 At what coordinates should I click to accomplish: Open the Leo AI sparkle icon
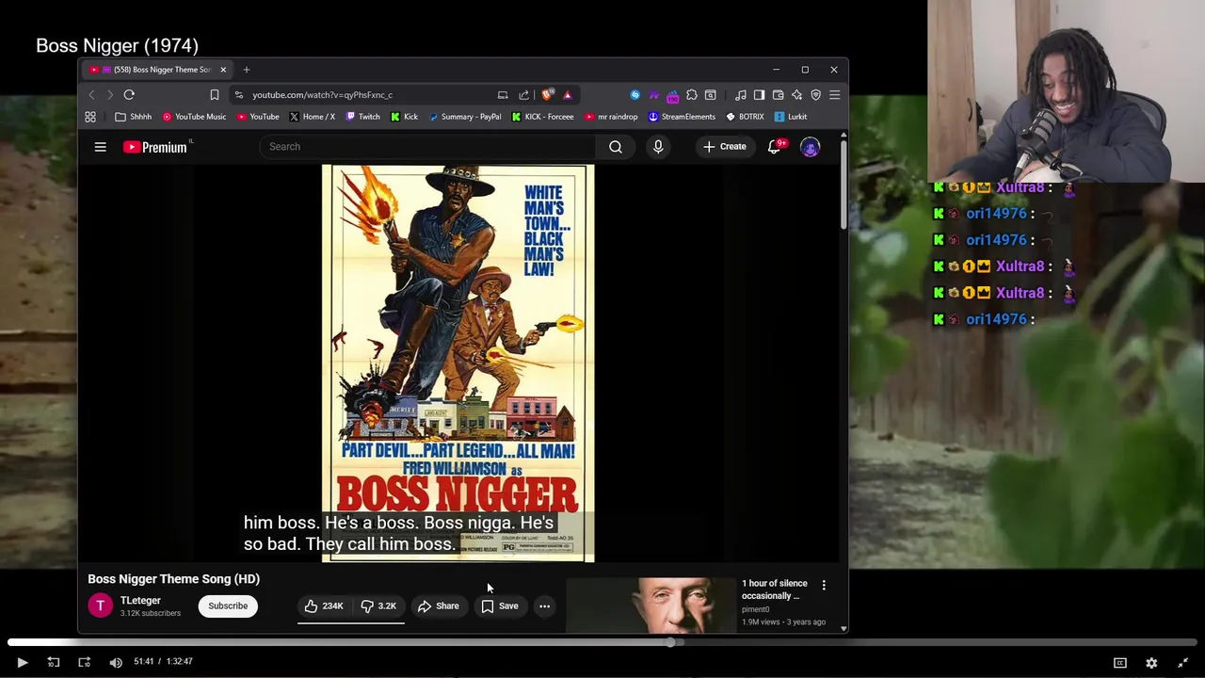[797, 95]
